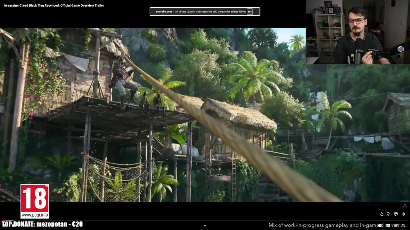Click the video title text
The height and width of the screenshot is (230, 410).
pos(54,5)
